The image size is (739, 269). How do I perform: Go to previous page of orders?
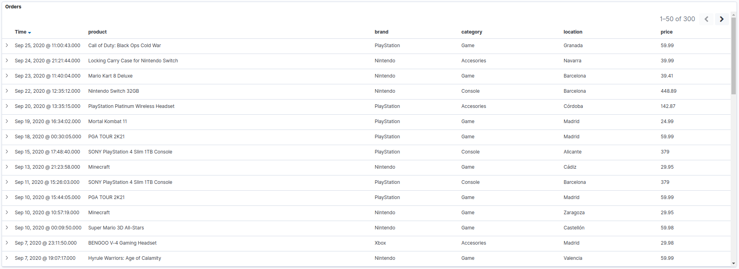[x=706, y=19]
